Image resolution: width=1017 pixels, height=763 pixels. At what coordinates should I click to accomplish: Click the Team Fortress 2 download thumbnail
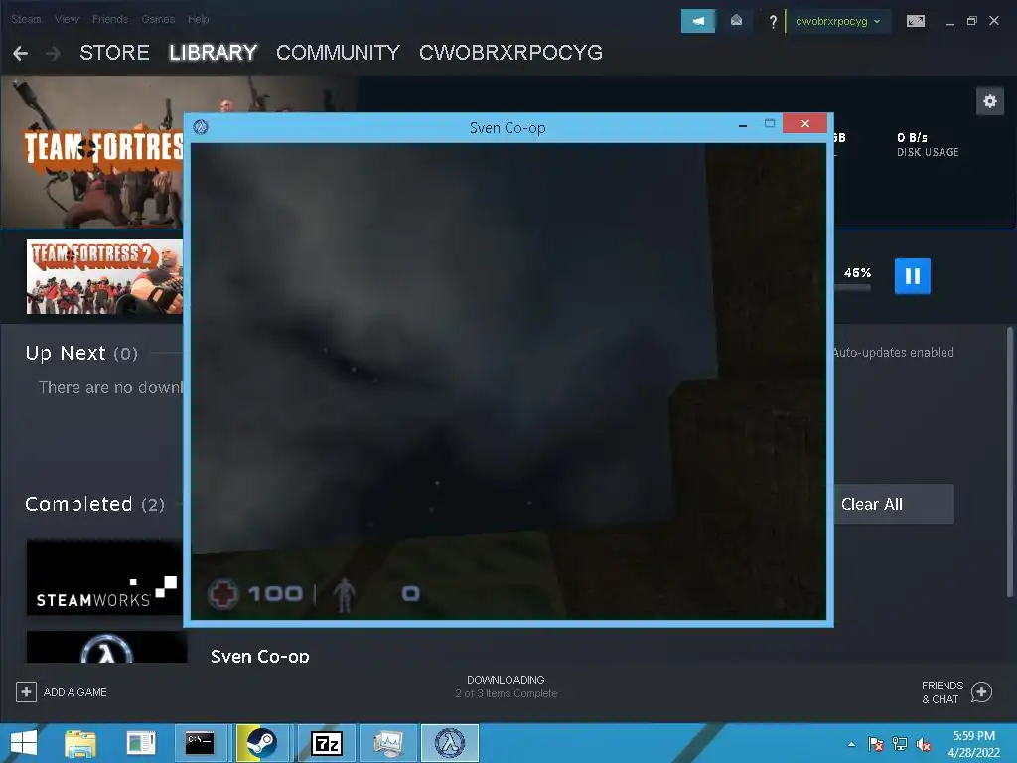coord(104,277)
